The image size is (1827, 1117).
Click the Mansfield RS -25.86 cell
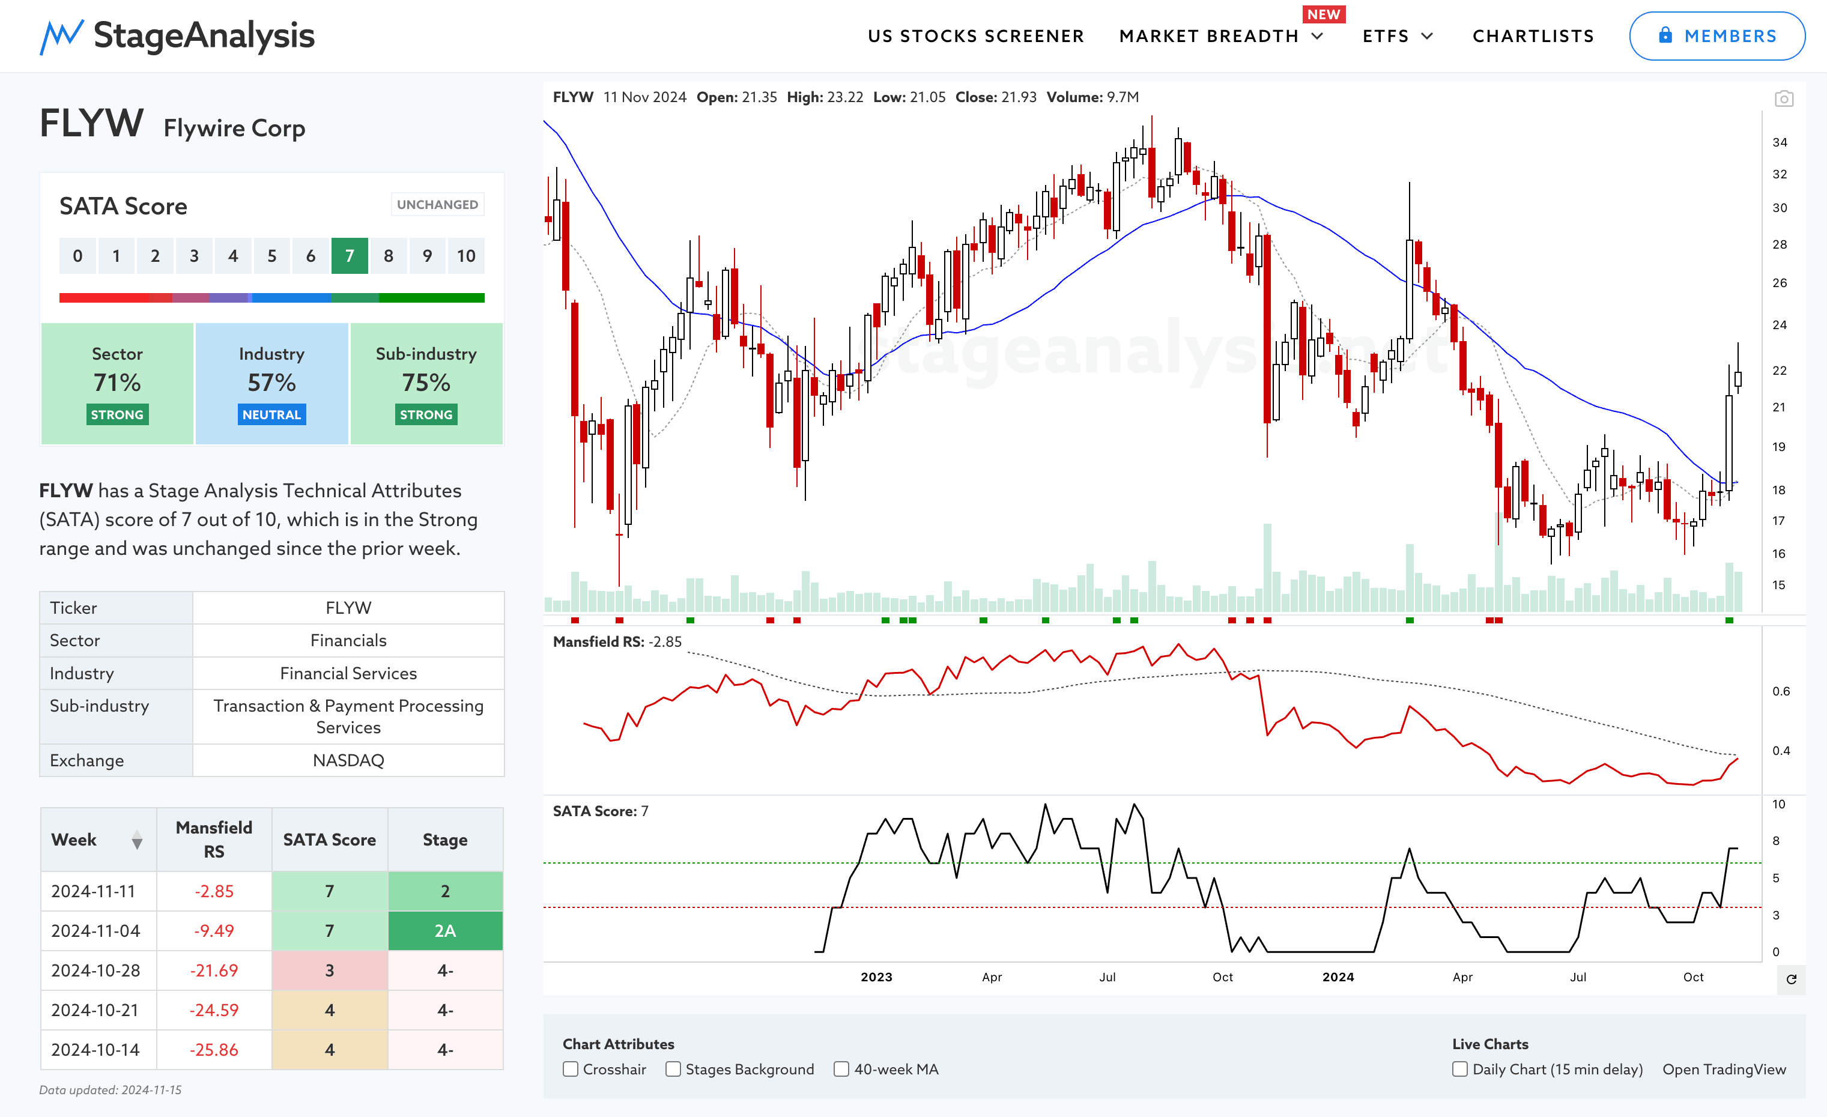coord(214,1050)
